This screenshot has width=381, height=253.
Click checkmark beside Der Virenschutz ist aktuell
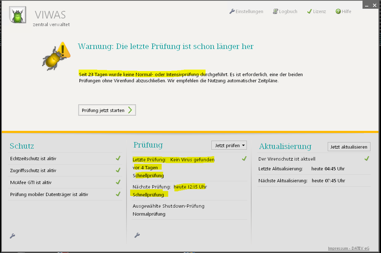(x=366, y=158)
